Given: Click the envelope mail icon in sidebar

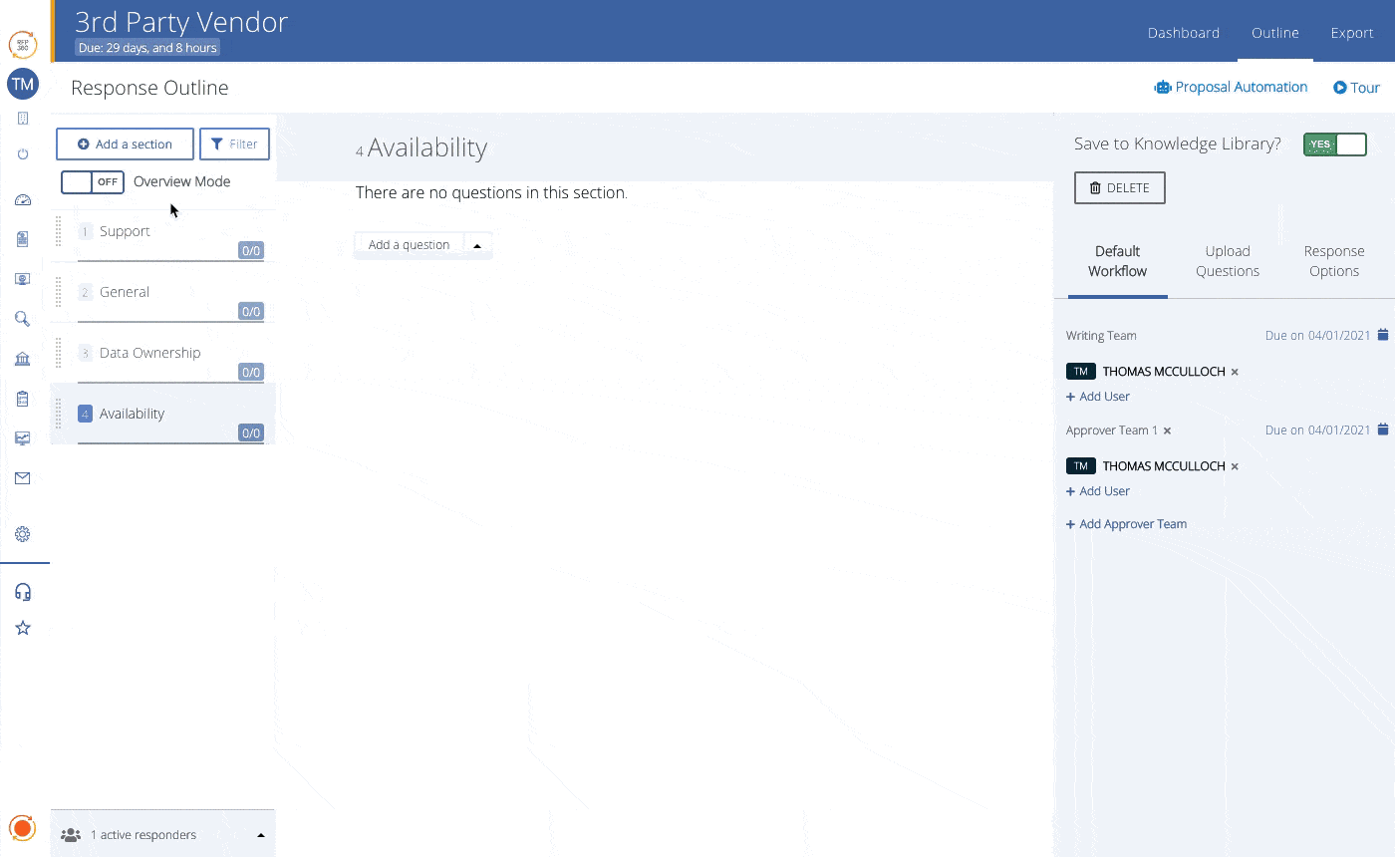Looking at the screenshot, I should (23, 478).
